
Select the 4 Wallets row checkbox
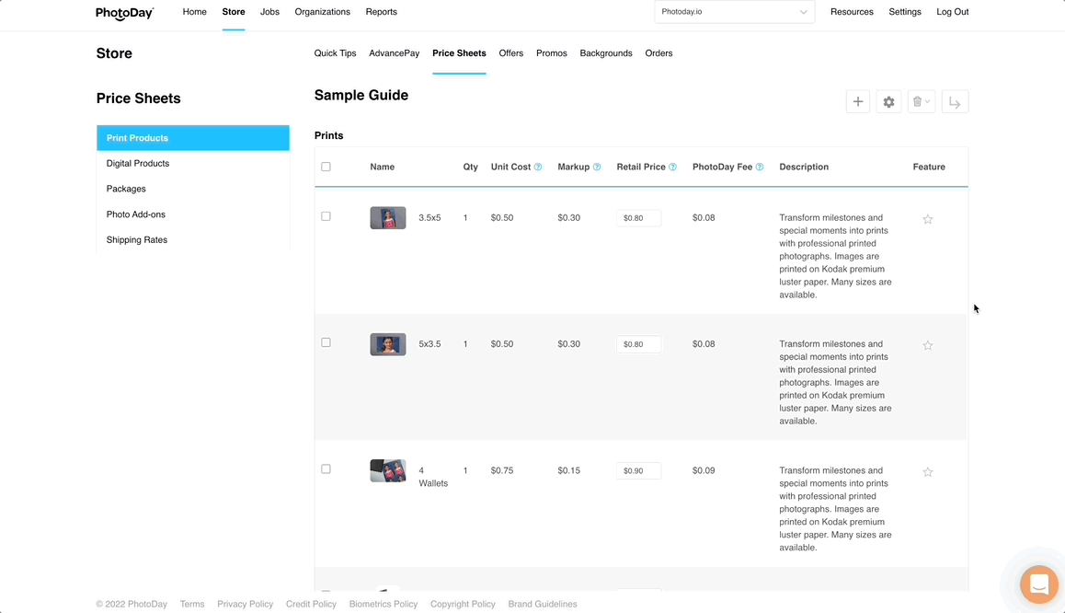(x=326, y=469)
